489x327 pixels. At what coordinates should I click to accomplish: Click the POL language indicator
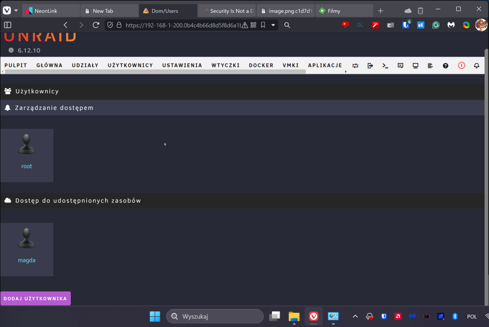pos(471,316)
